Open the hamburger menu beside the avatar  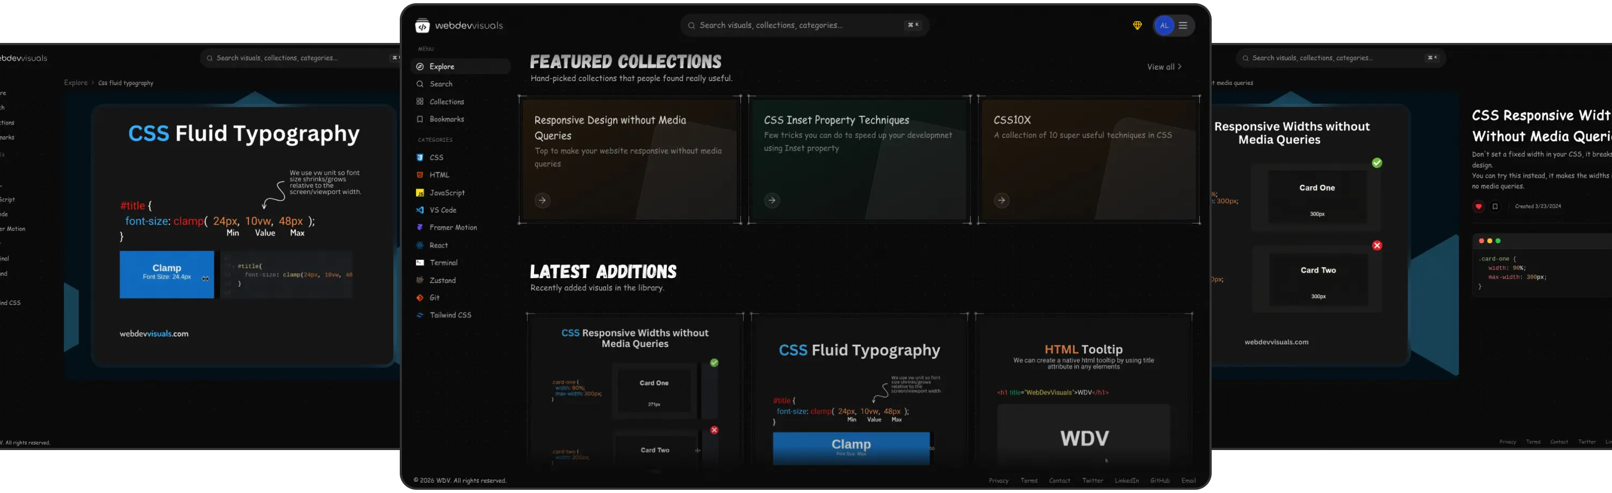pyautogui.click(x=1183, y=26)
